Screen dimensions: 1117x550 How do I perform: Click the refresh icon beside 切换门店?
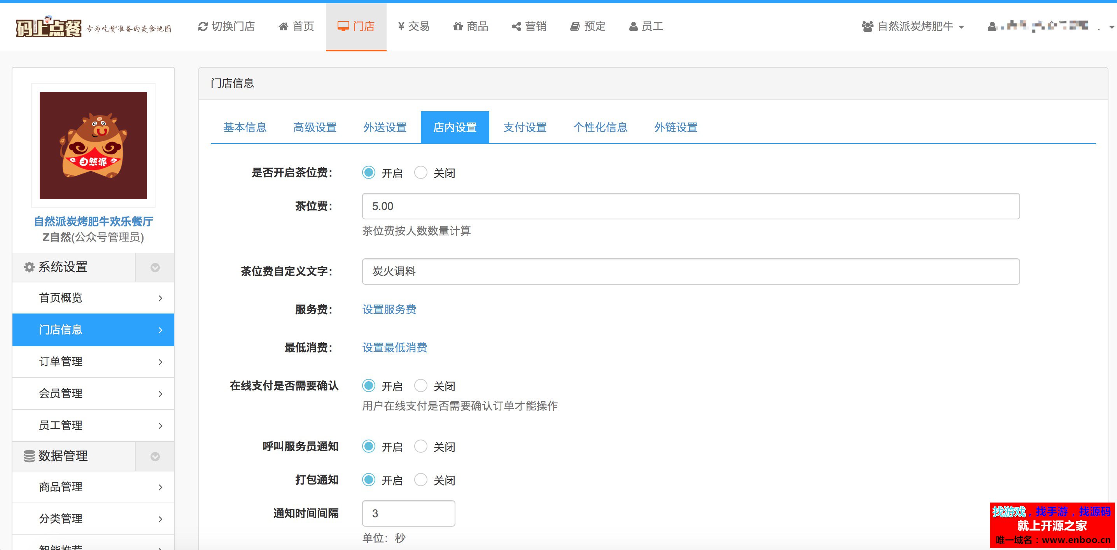203,27
